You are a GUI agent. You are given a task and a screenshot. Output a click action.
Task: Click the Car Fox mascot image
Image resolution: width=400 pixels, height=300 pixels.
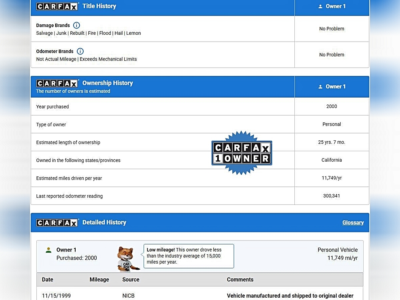point(127,259)
